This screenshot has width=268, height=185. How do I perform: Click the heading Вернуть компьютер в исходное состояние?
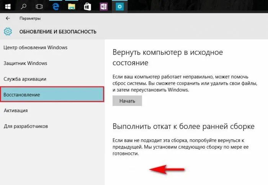point(168,58)
